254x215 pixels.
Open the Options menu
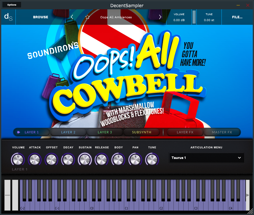point(12,5)
